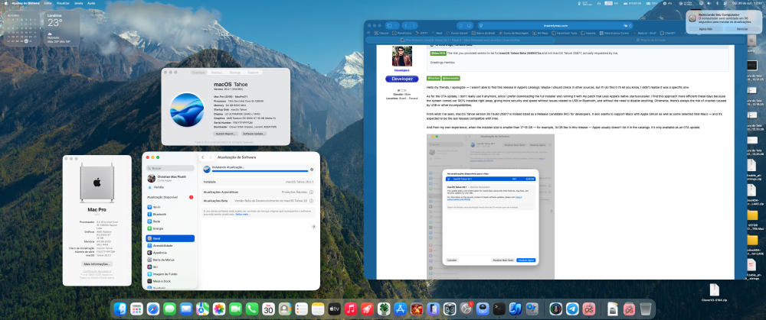Click back chevron in Atualização de Software
766x320 pixels.
tap(204, 157)
